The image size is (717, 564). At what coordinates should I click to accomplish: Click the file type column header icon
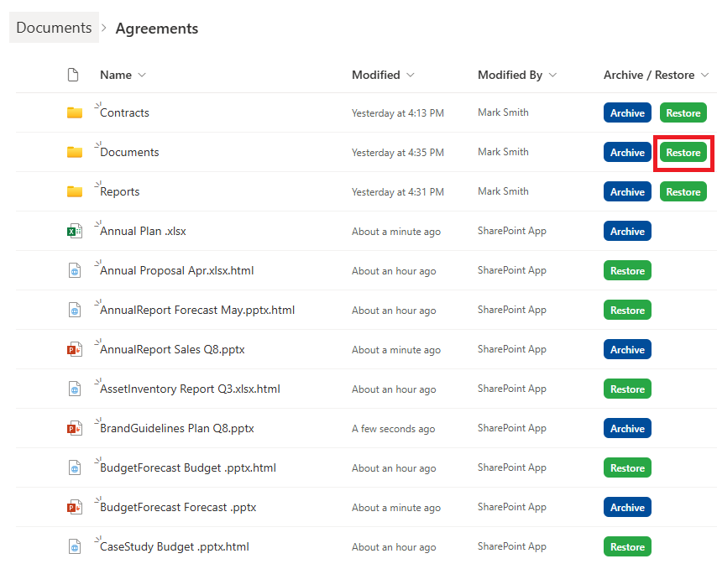[73, 75]
